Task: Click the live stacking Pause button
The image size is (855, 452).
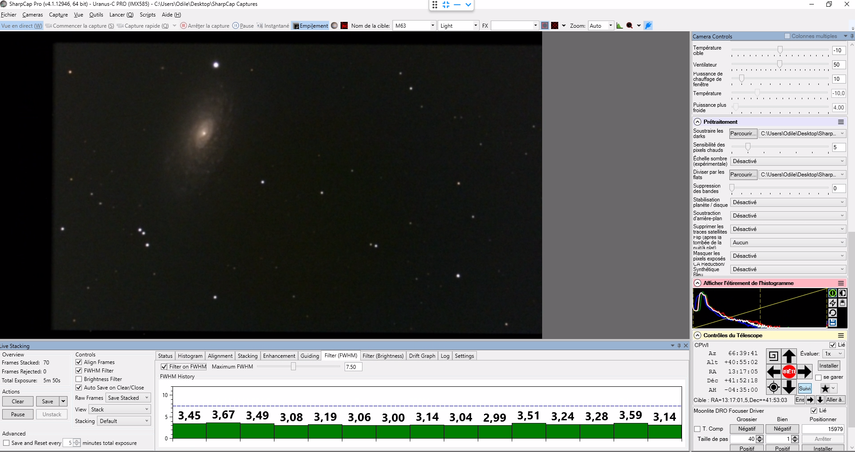Action: (x=18, y=414)
